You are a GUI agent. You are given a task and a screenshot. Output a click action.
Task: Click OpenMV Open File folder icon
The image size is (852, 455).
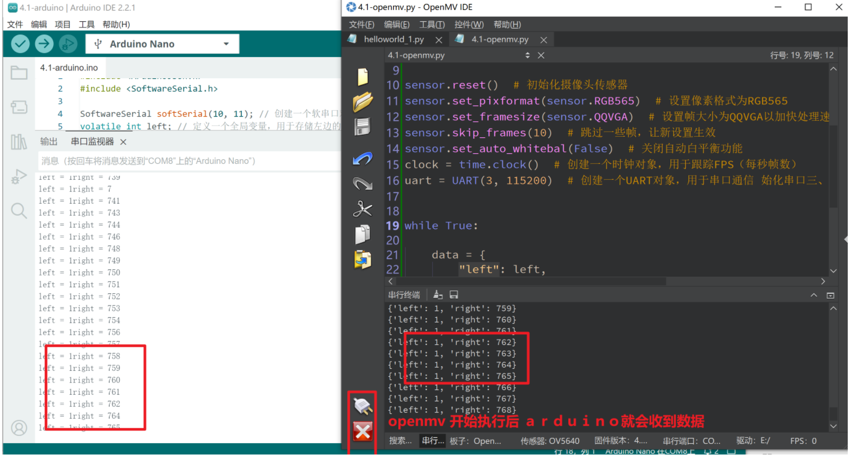(x=363, y=101)
